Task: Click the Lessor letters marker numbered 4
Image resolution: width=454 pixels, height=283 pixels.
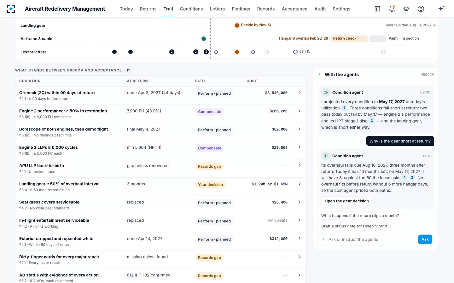Action: coord(206,52)
